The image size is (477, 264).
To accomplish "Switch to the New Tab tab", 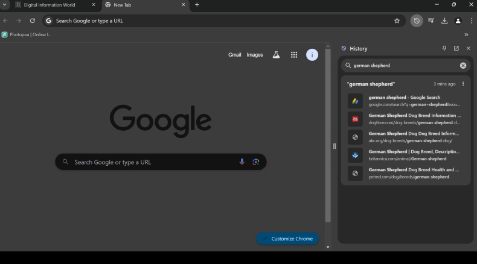I will 145,5.
